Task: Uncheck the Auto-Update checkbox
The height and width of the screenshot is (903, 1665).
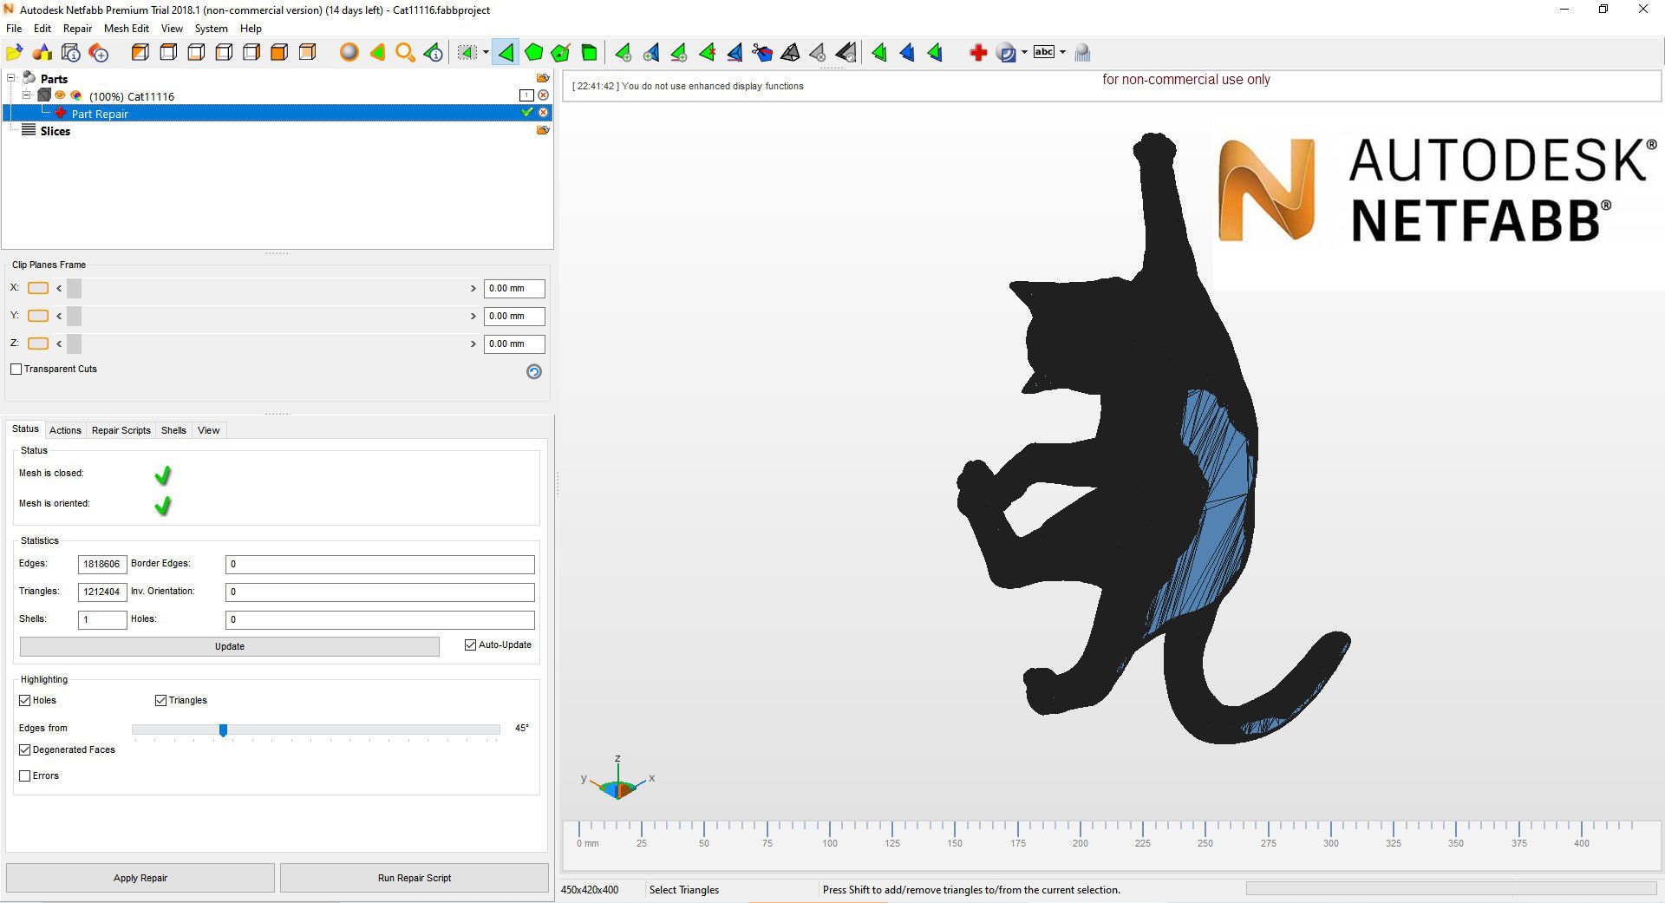Action: coord(470,645)
